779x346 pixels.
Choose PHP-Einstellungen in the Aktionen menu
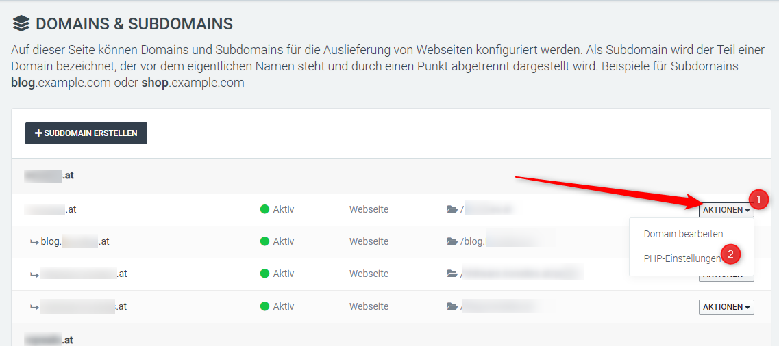coord(682,258)
